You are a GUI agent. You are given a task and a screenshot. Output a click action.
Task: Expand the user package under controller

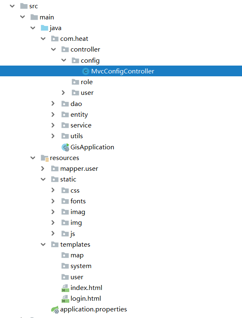point(63,93)
